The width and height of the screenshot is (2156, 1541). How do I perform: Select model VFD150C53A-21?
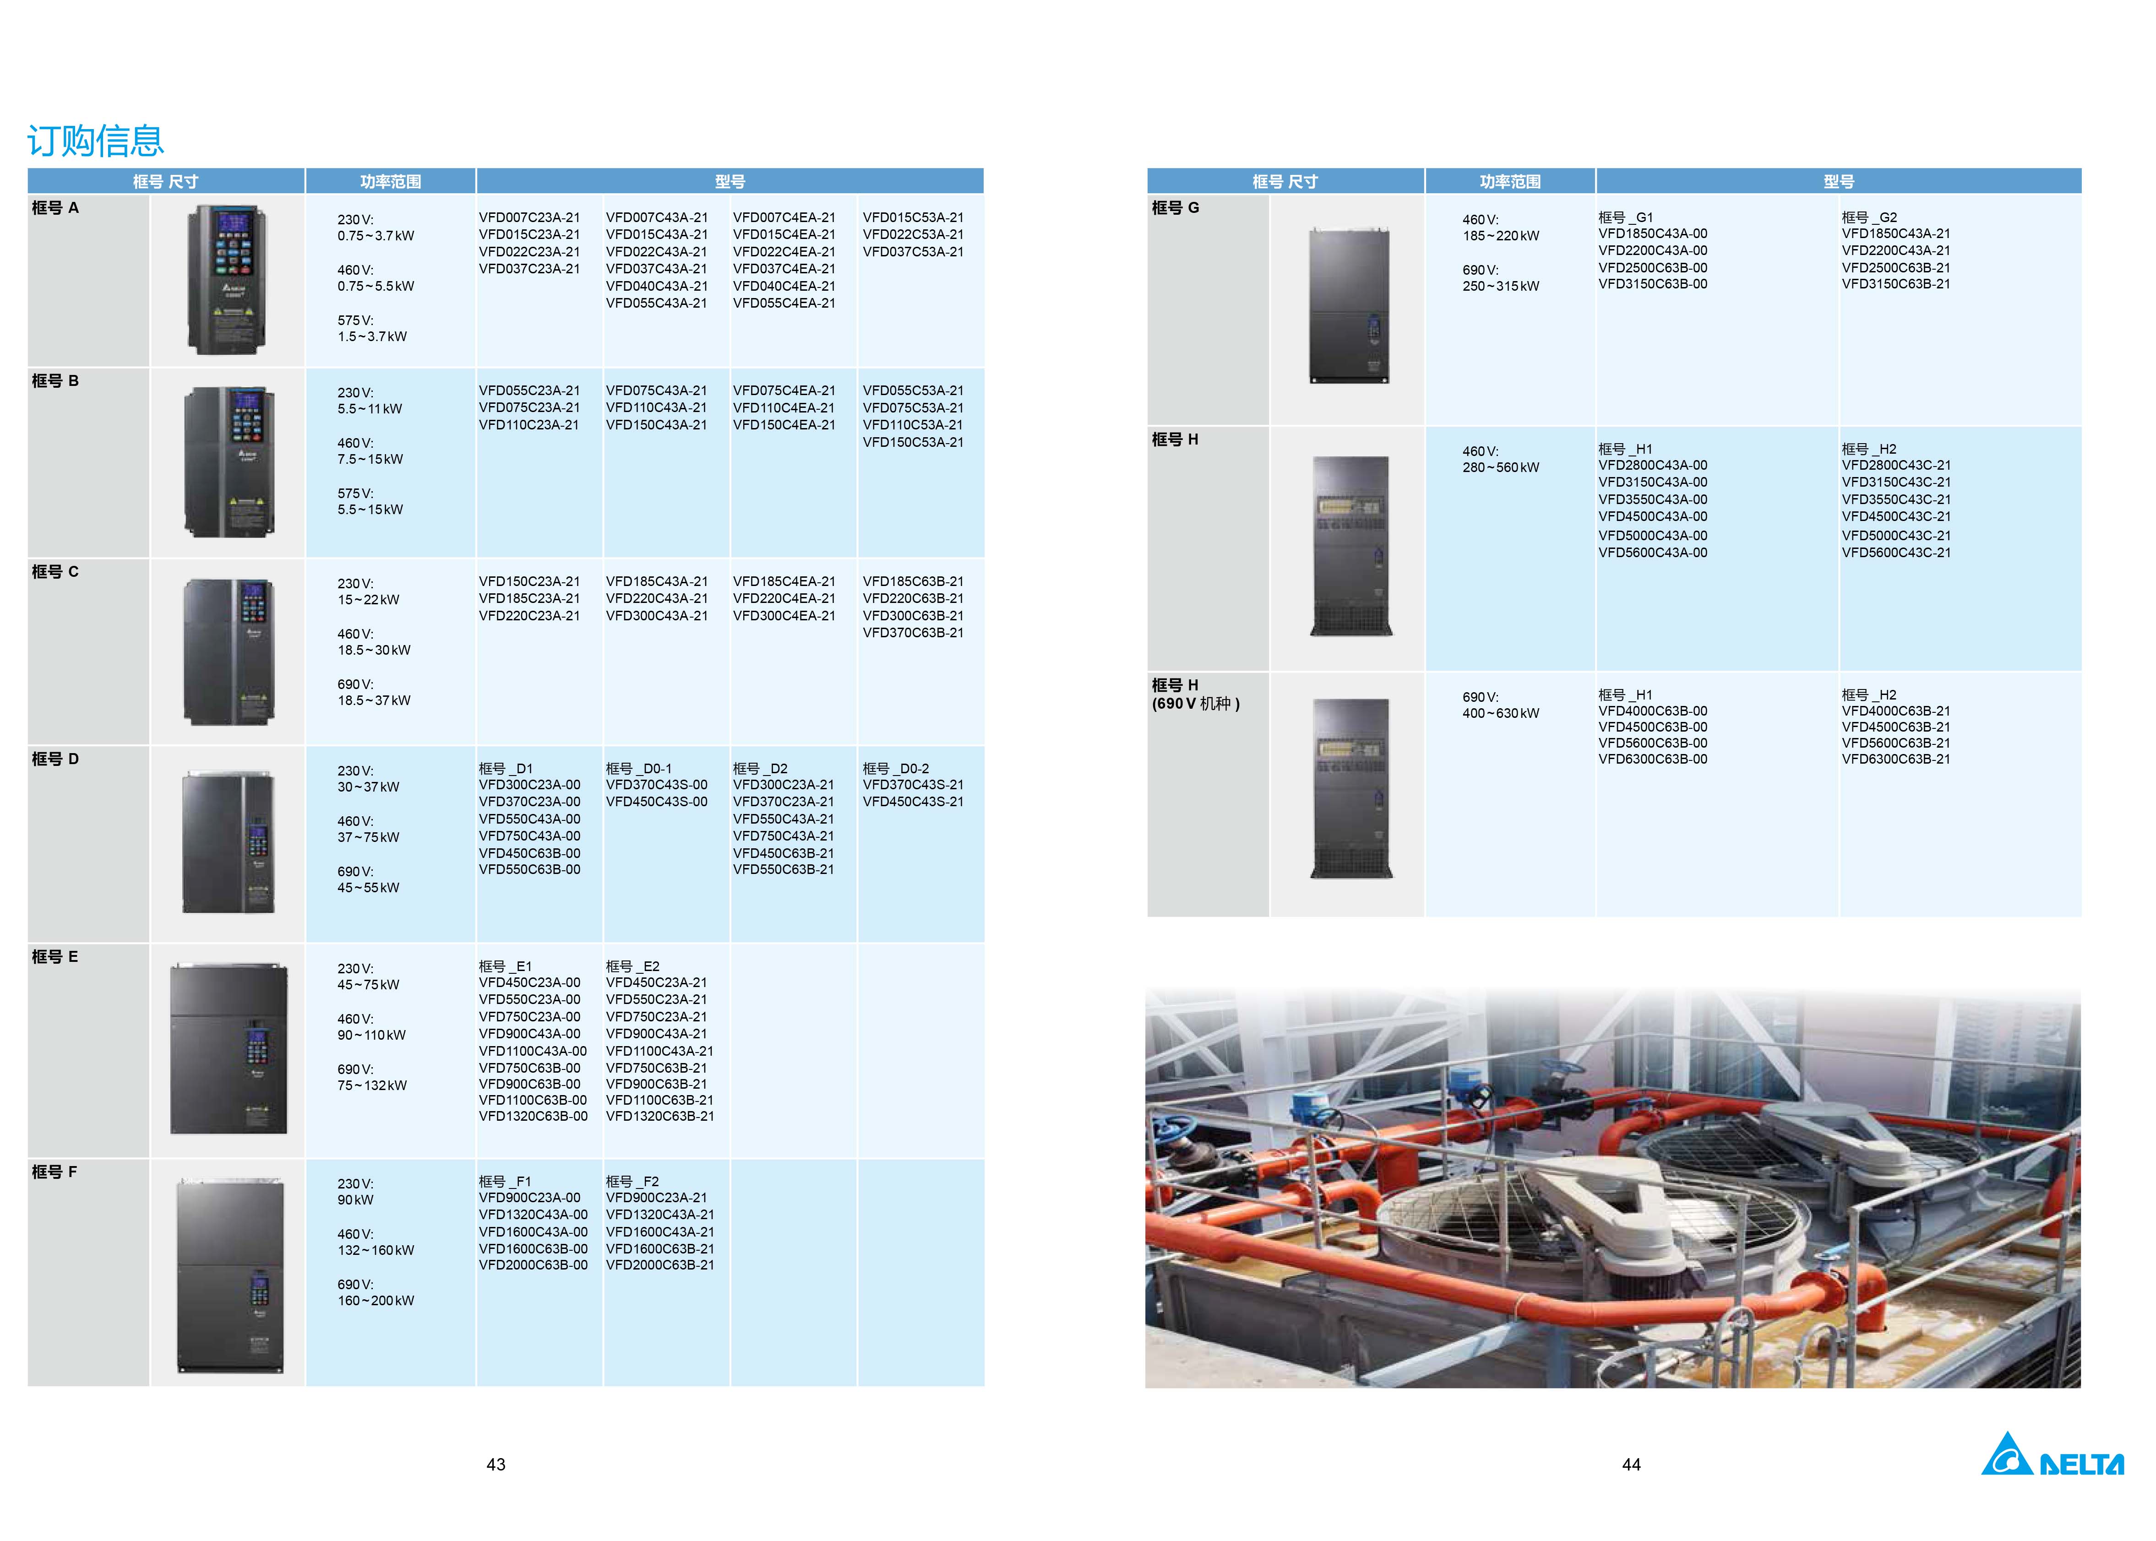tap(913, 442)
